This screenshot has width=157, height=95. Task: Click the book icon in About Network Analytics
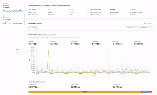[39, 35]
